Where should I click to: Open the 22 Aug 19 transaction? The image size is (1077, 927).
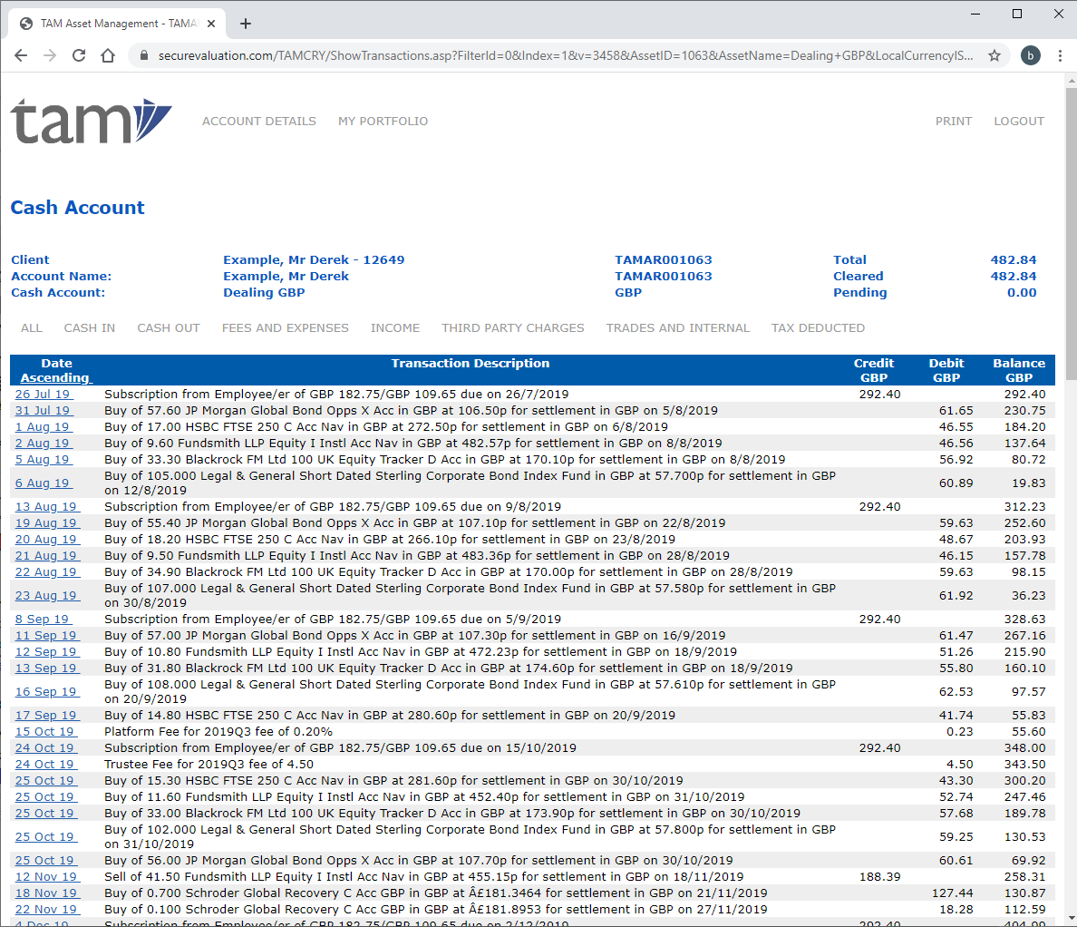click(47, 571)
